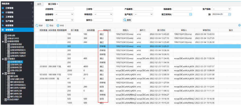The width and height of the screenshot is (242, 106).
Task: Focus the 产品编号 input field
Action: coord(143,9)
